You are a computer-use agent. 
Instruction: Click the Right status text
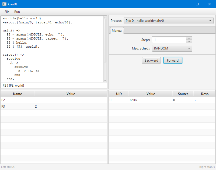(207, 167)
